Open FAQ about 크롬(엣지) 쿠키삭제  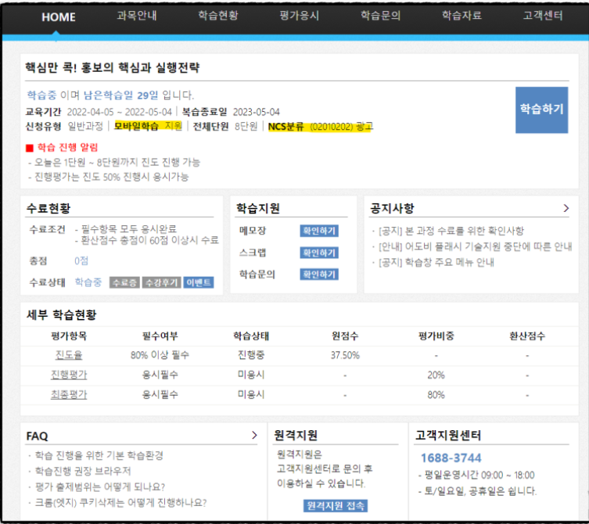pos(120,503)
